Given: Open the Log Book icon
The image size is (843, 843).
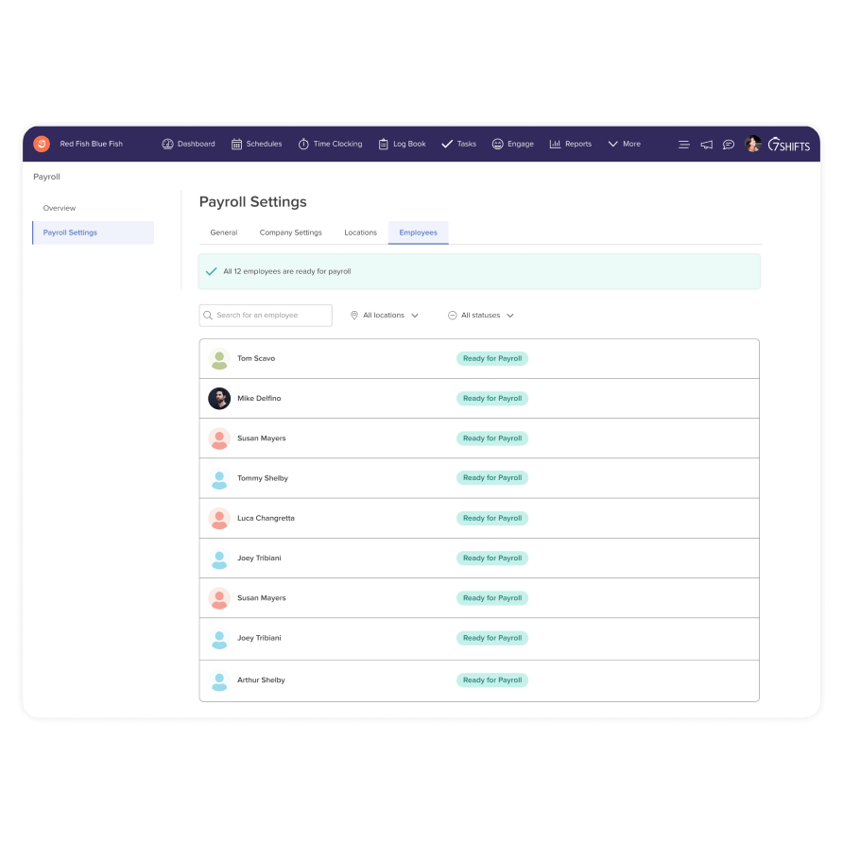Looking at the screenshot, I should 382,144.
